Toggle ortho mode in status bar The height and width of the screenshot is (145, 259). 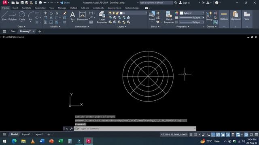(213, 135)
